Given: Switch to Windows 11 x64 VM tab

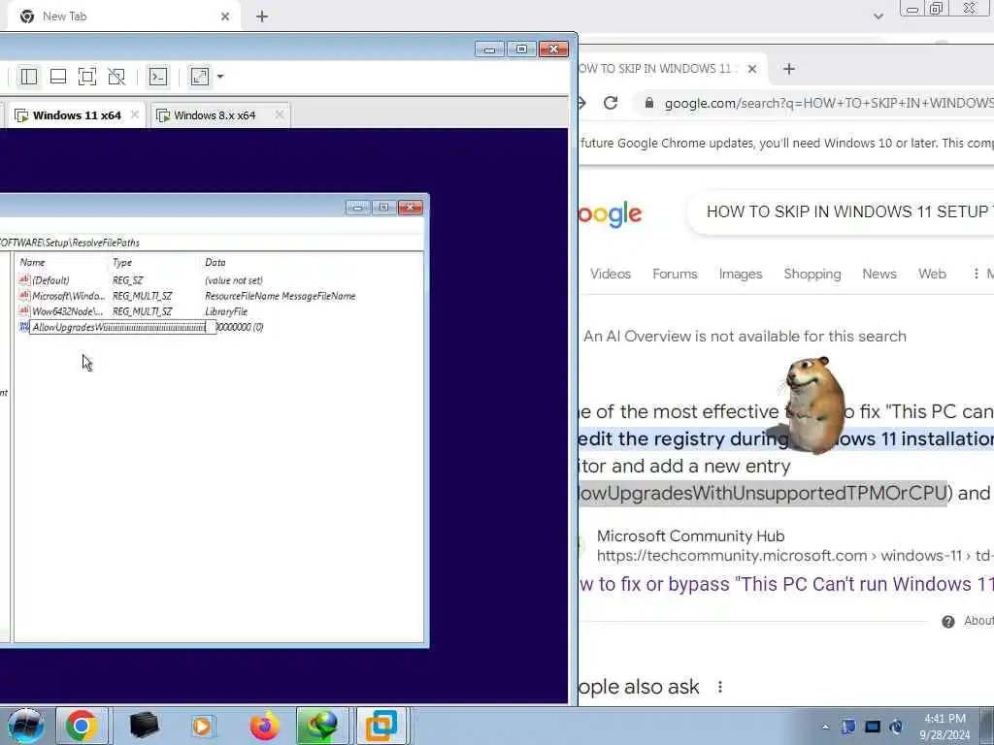Looking at the screenshot, I should coord(76,115).
